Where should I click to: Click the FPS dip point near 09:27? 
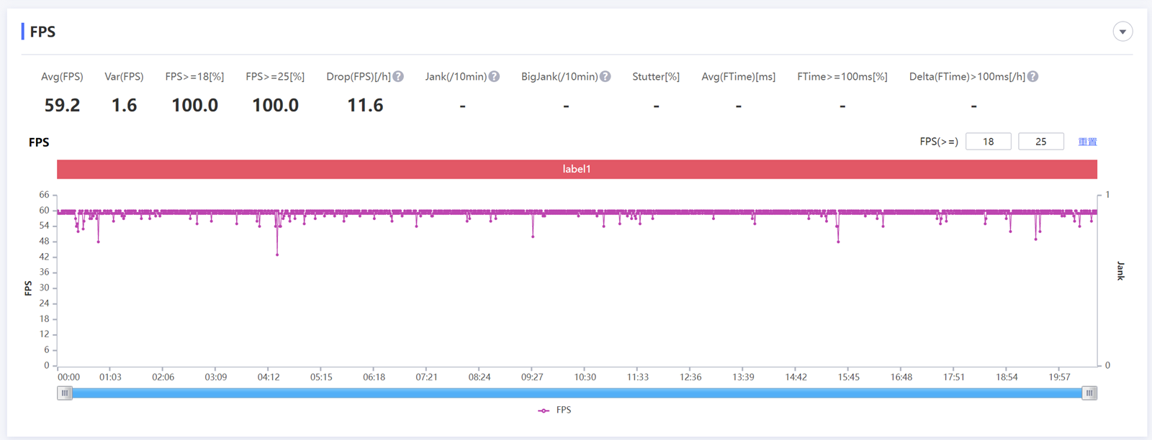pyautogui.click(x=533, y=237)
